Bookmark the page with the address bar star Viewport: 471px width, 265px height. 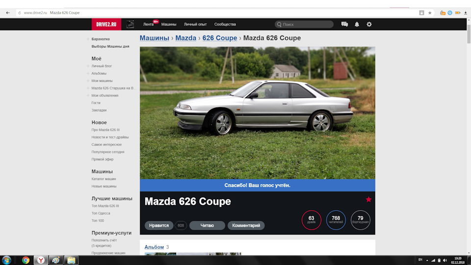tap(430, 13)
